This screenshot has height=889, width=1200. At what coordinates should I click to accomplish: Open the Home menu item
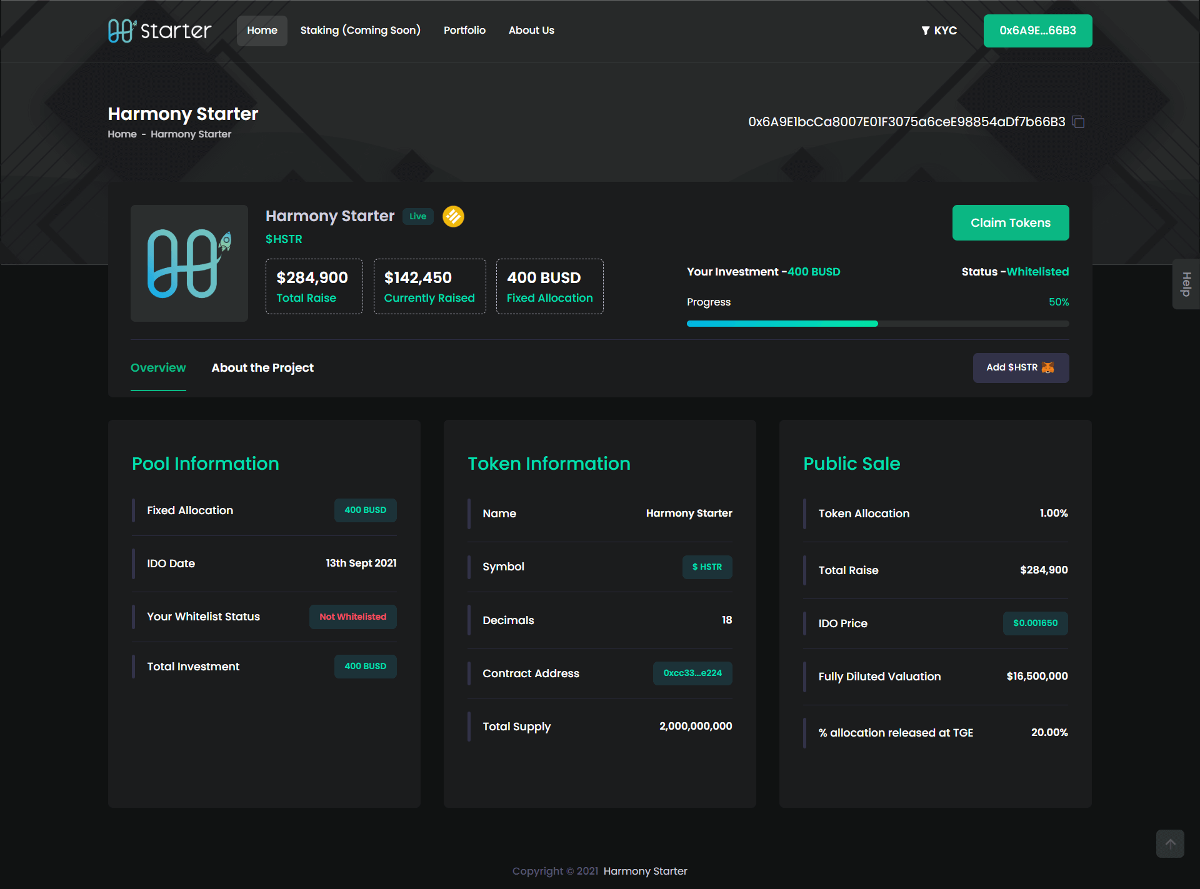coord(262,31)
